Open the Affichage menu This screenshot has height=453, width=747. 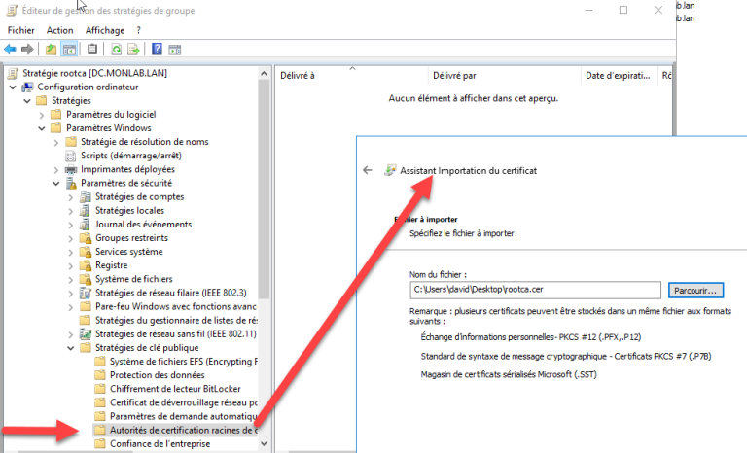(x=105, y=30)
